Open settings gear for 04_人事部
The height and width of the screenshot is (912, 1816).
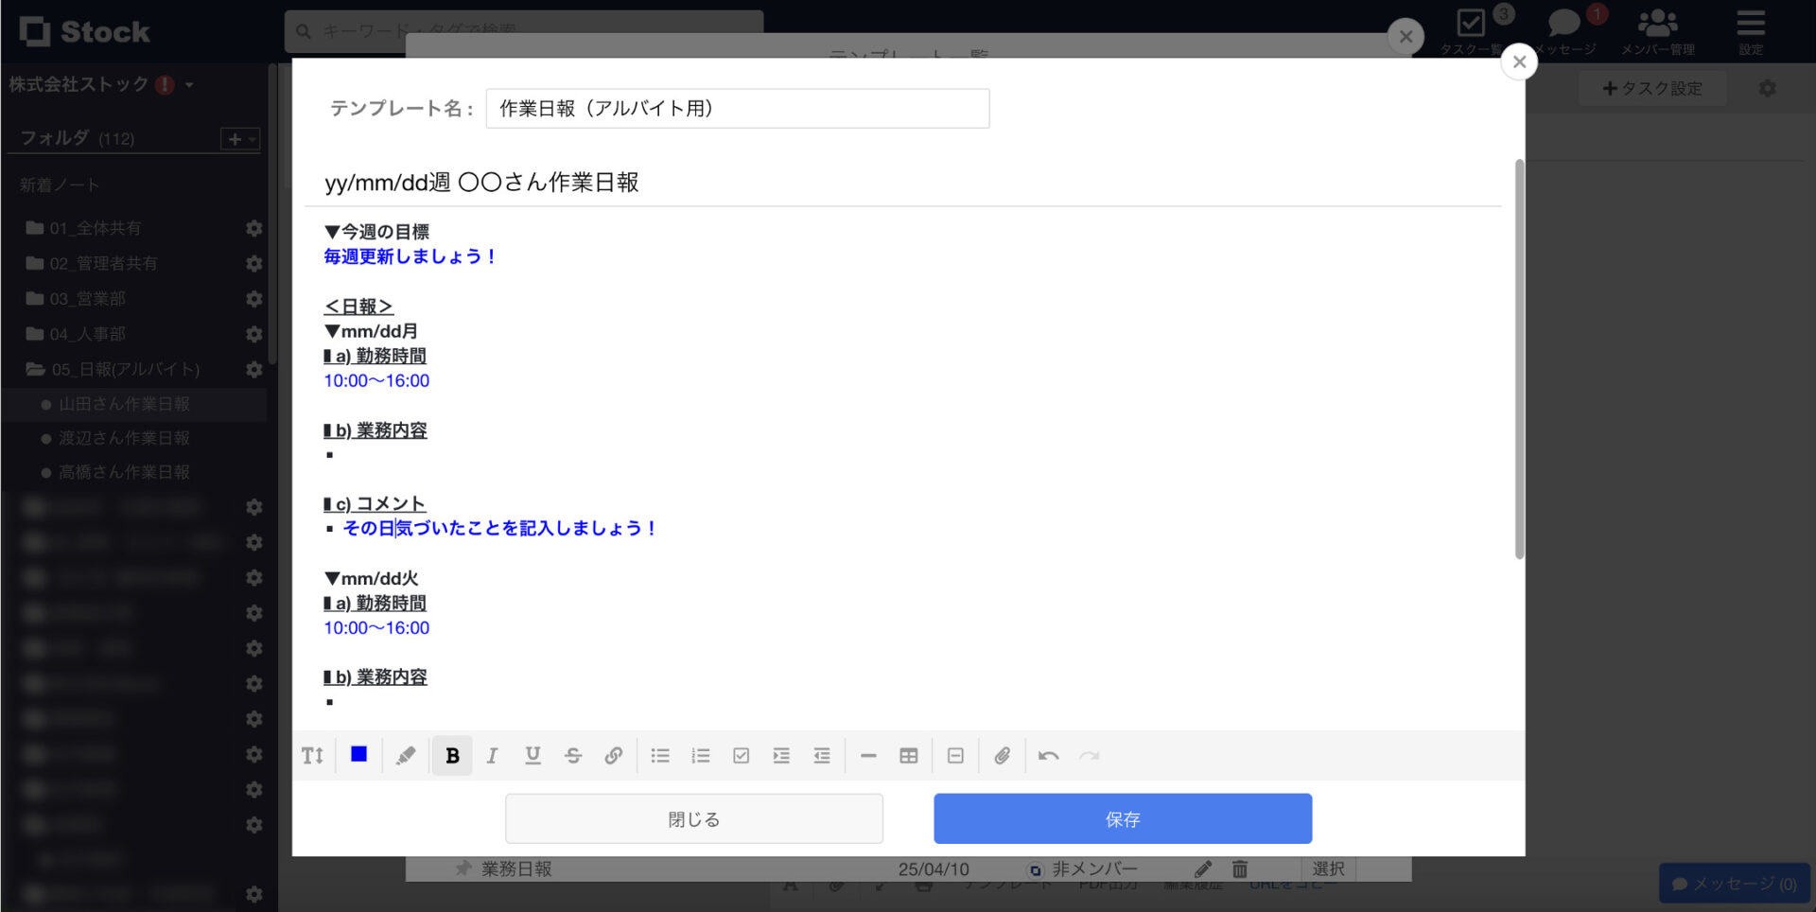click(253, 334)
